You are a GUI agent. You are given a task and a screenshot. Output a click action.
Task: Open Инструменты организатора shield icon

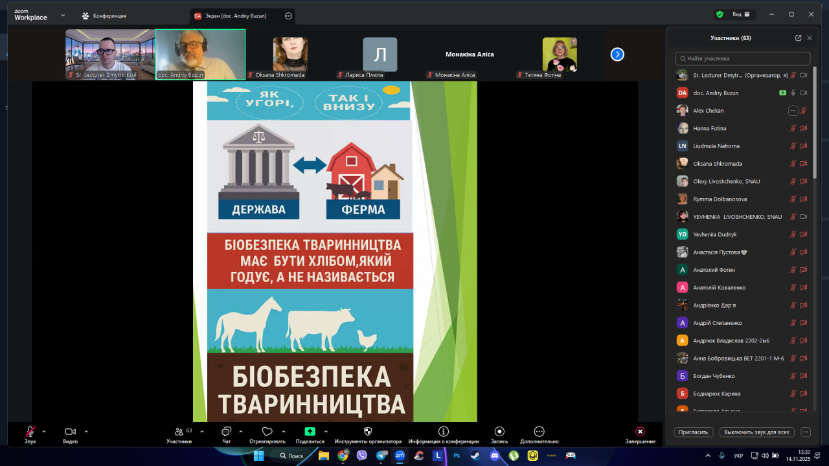click(368, 432)
